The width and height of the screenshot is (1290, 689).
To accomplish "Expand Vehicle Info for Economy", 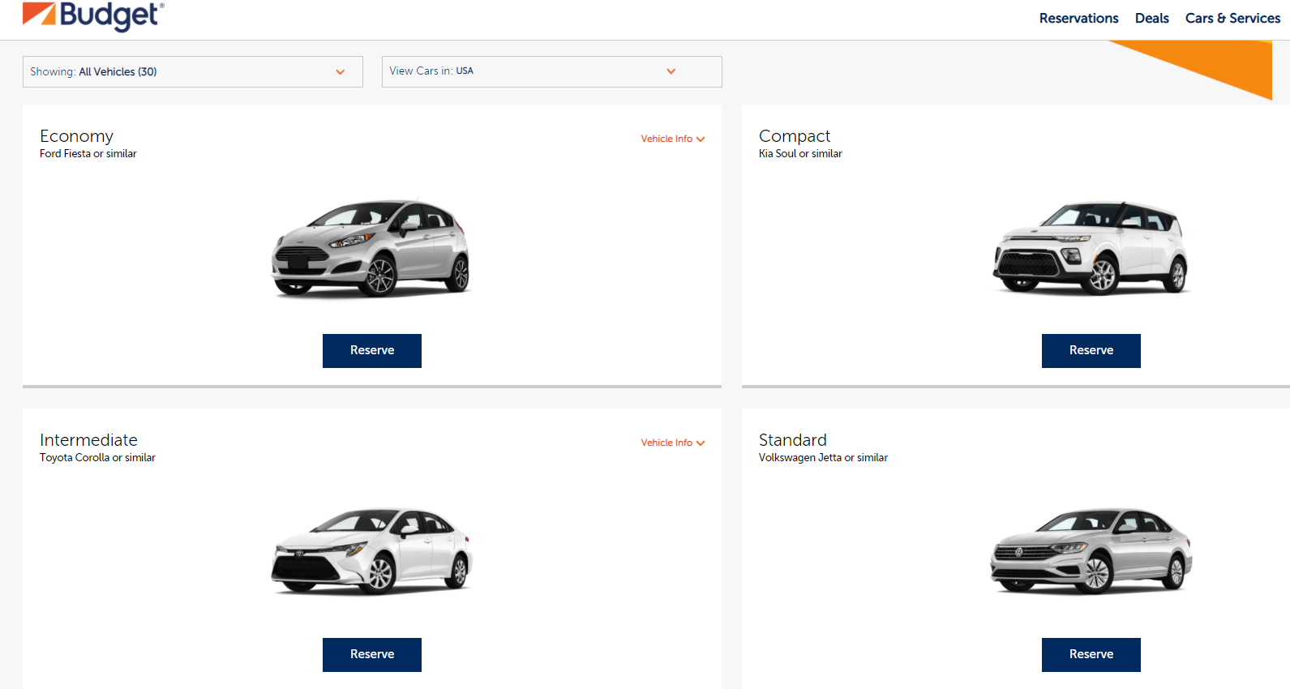I will click(672, 139).
